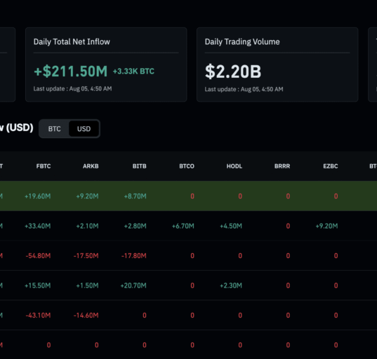This screenshot has height=359, width=377.
Task: Select the +20.70M BITB cell
Action: click(133, 285)
